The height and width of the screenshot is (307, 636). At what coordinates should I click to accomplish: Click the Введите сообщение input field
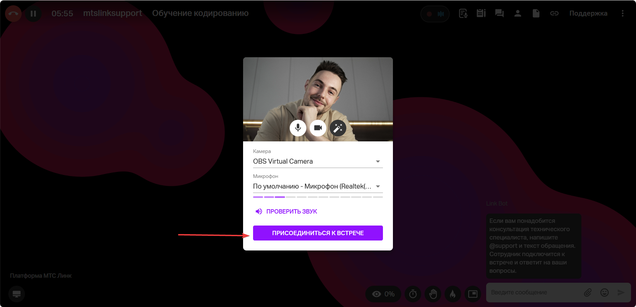point(534,292)
